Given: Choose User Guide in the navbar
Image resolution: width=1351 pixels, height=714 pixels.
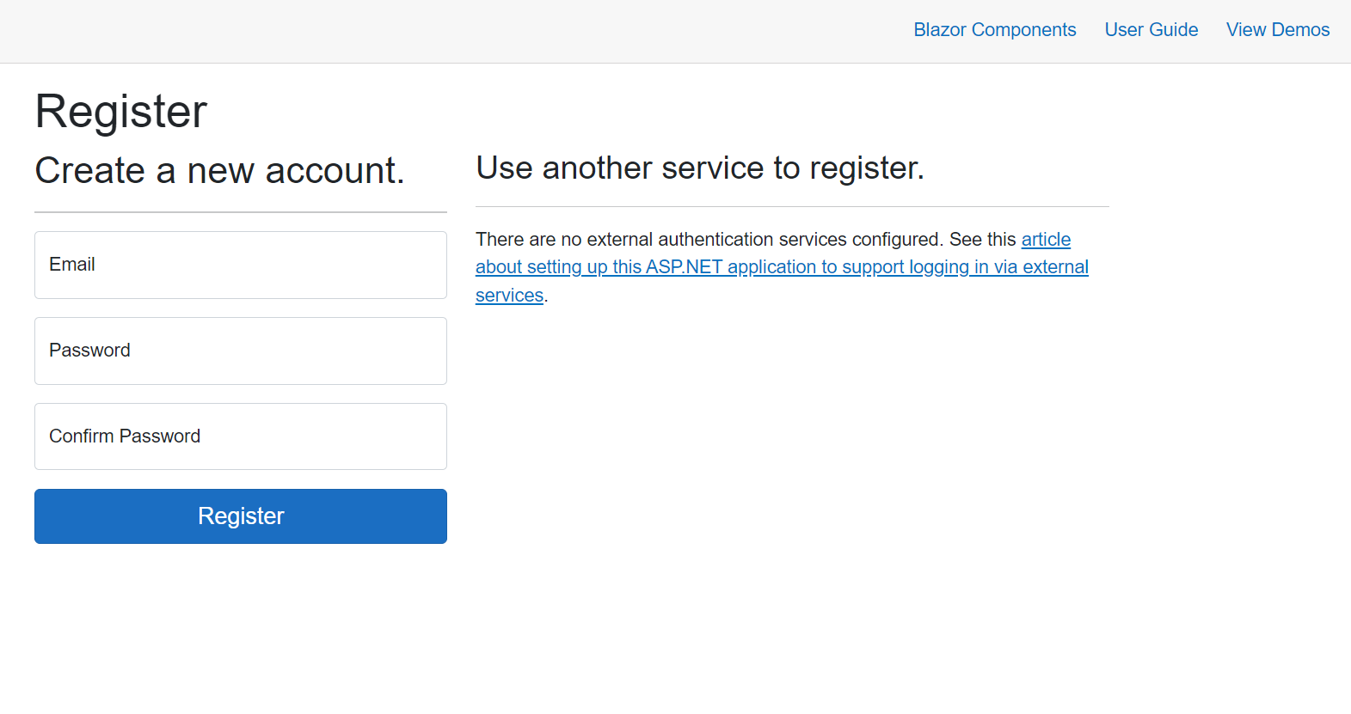Looking at the screenshot, I should (1151, 29).
